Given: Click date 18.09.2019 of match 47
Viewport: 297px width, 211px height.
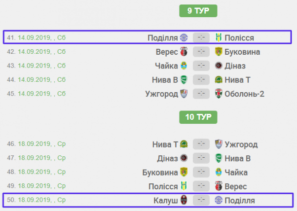Looking at the screenshot, I should [34, 158].
